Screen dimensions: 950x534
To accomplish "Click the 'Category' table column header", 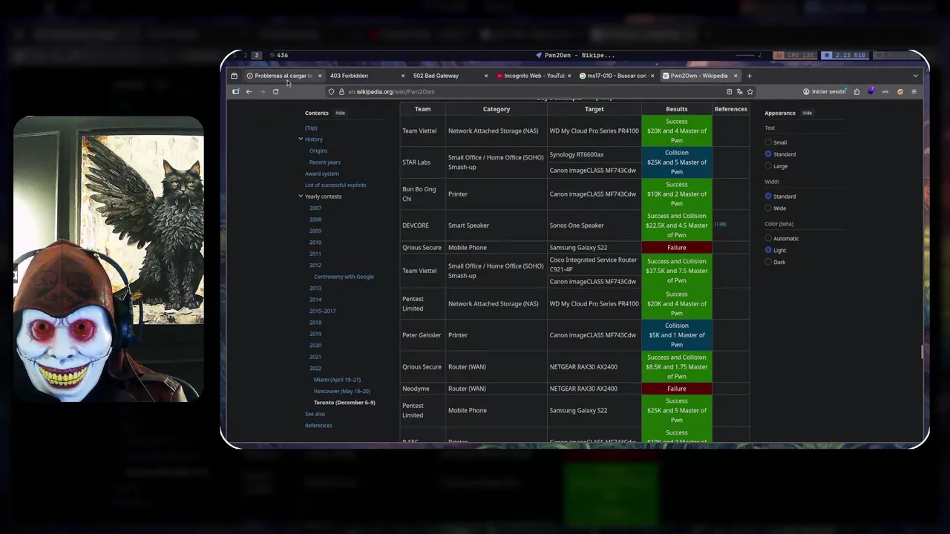I will coord(497,109).
